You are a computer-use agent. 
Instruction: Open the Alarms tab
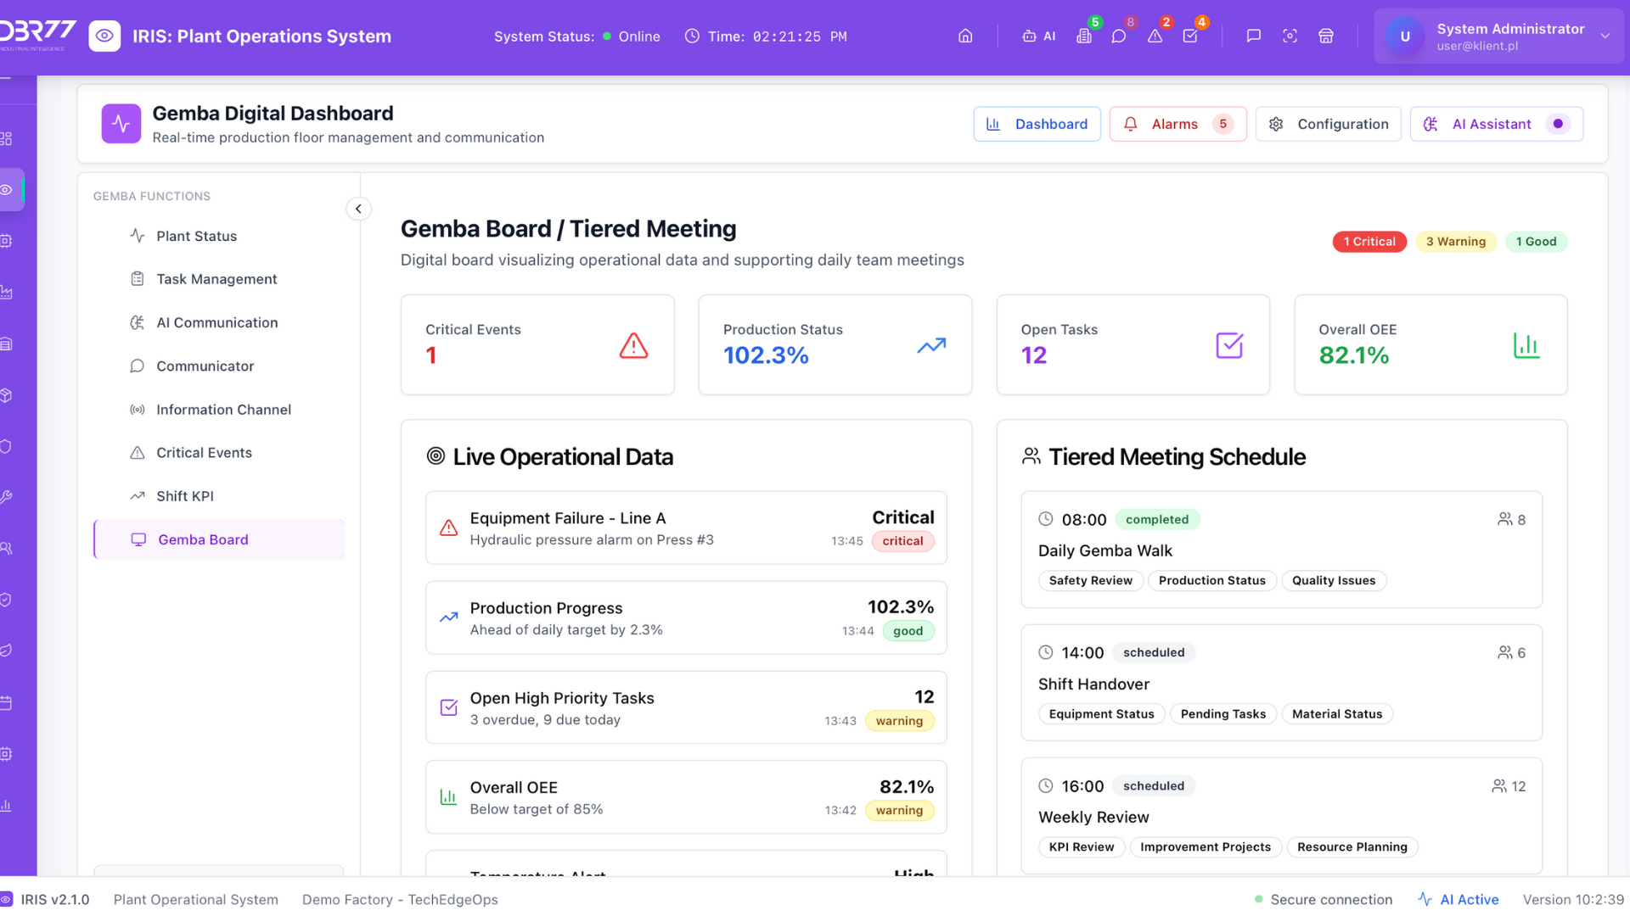[1177, 124]
